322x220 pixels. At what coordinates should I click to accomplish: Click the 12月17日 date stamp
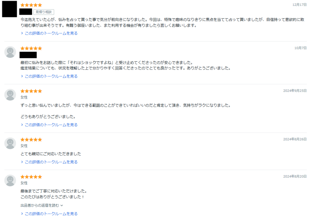(x=299, y=5)
